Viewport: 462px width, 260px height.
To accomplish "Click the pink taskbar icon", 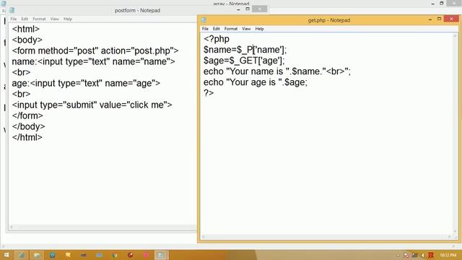I will [146, 255].
